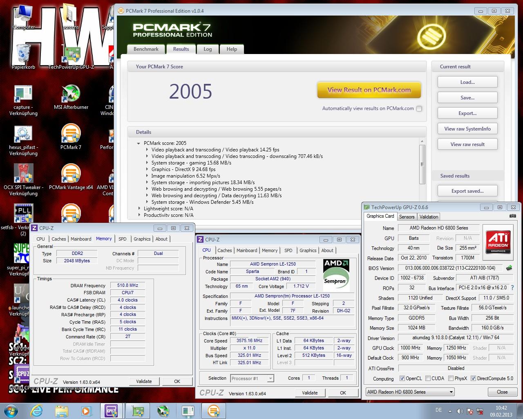Screen dimensions: 523x419
Task: Open the Papierkorb recycle bin icon
Action: tap(23, 56)
